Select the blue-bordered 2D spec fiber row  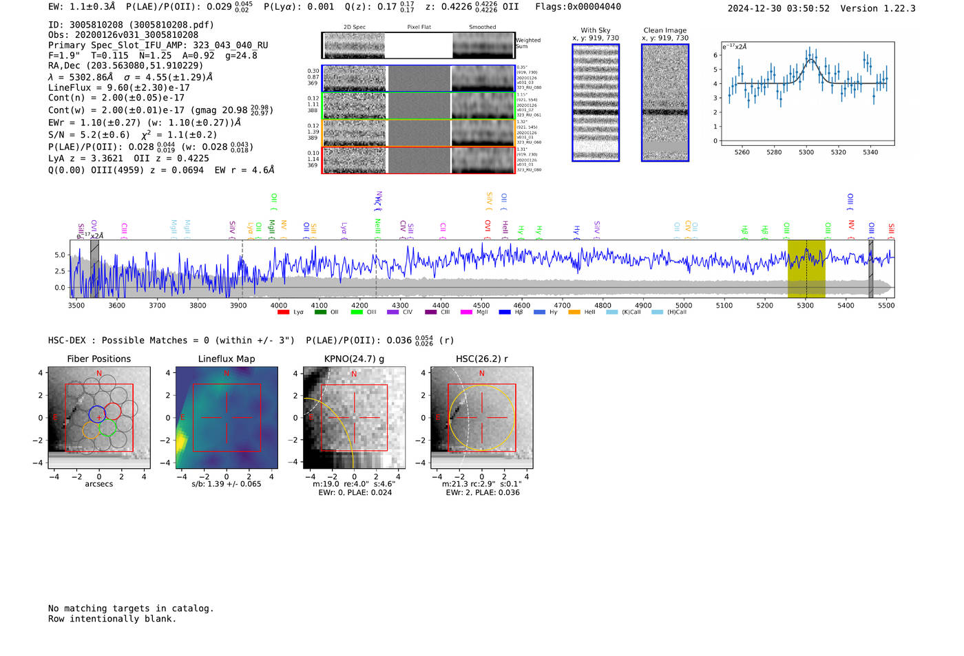pyautogui.click(x=419, y=78)
